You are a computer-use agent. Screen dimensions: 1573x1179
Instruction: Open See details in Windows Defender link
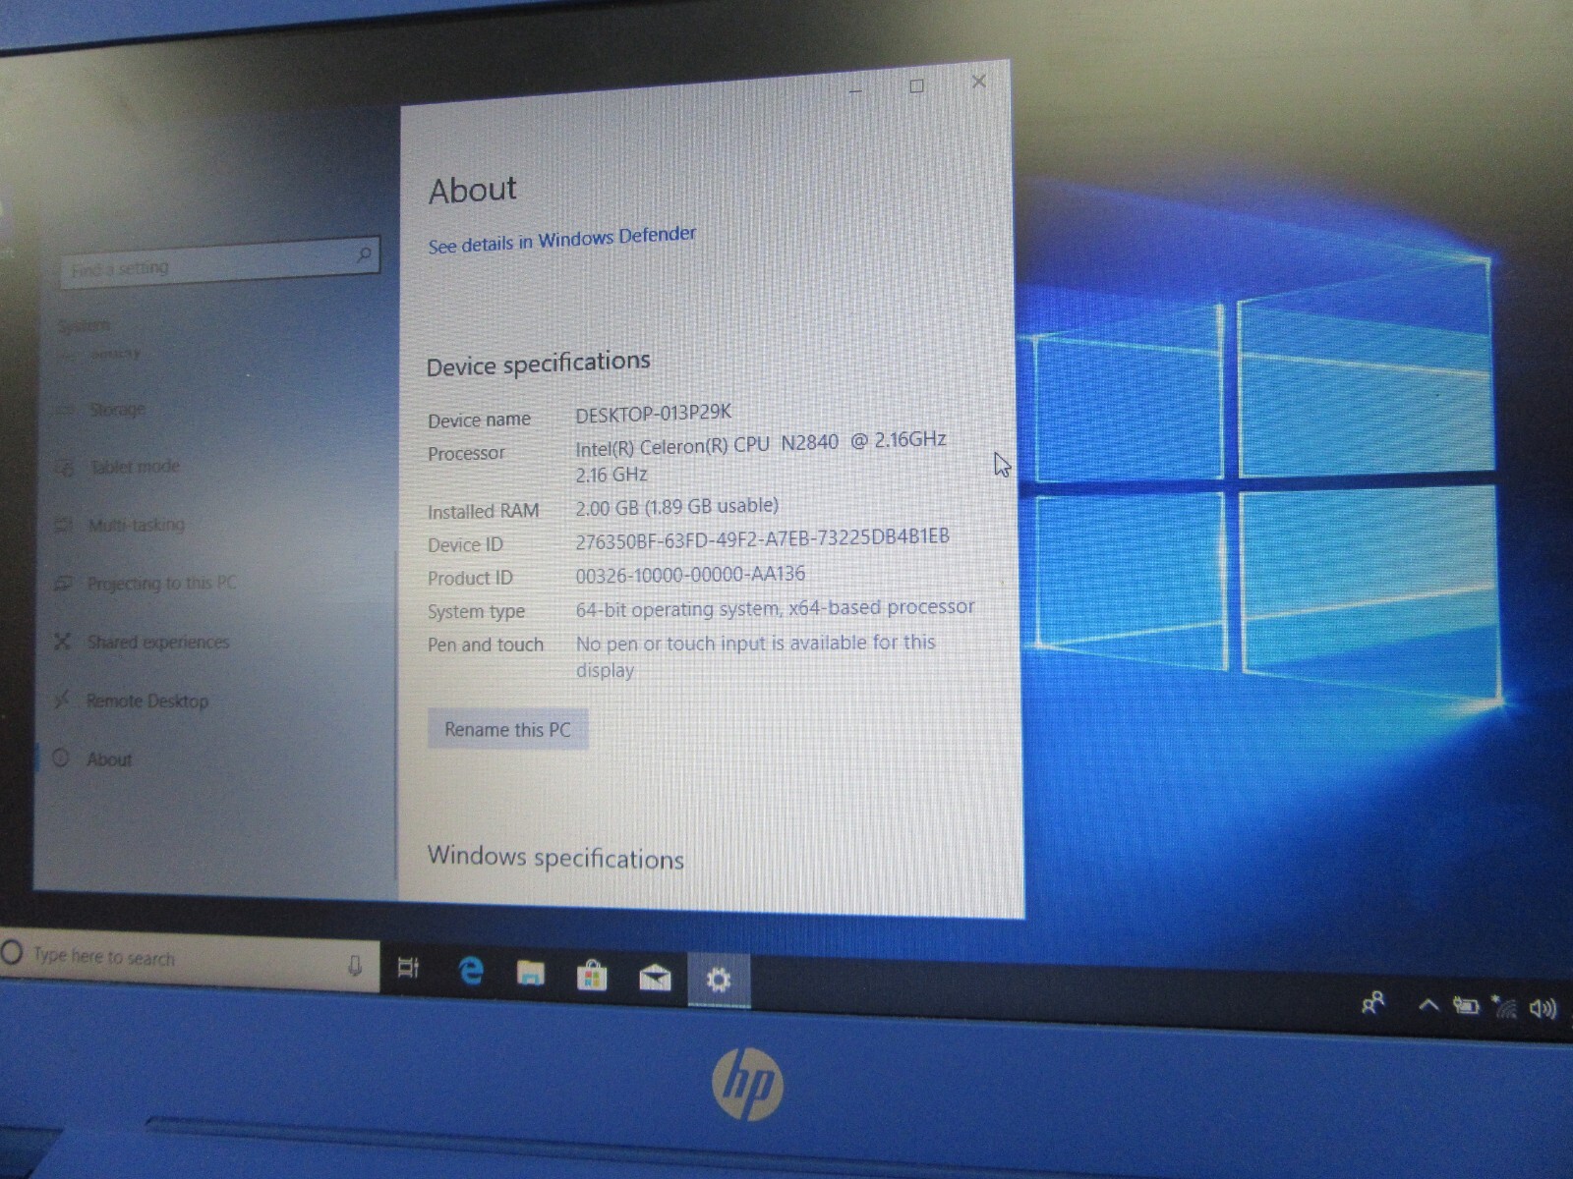(561, 240)
